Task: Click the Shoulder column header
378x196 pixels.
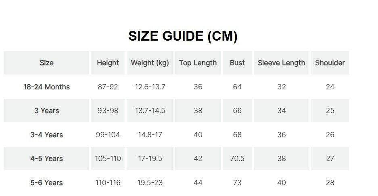Action: click(x=330, y=63)
